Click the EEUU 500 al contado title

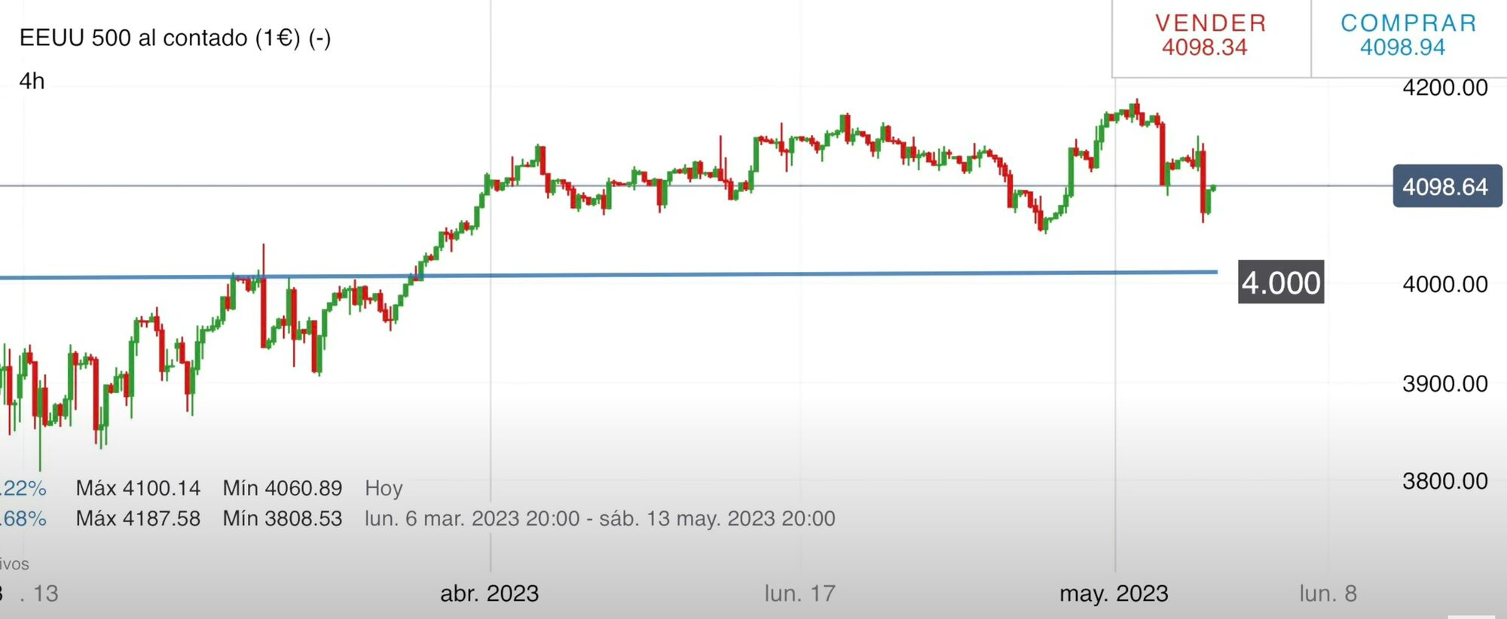pyautogui.click(x=175, y=38)
